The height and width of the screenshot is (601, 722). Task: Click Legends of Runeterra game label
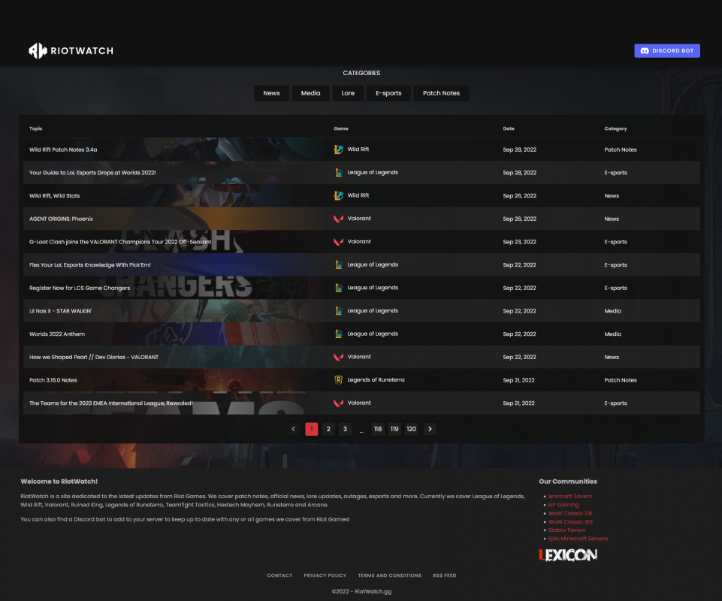point(376,380)
